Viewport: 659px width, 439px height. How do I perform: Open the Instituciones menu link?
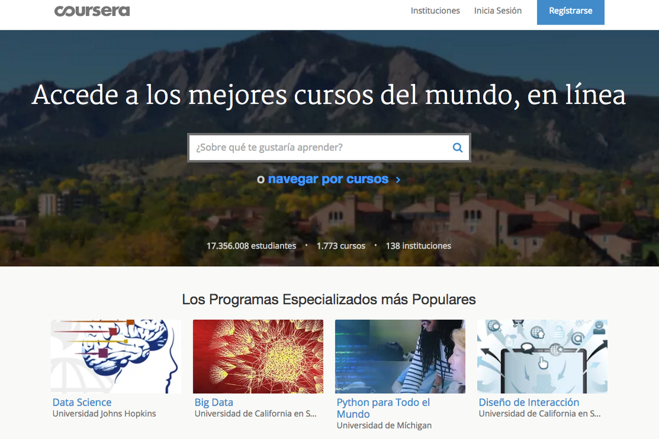click(x=435, y=10)
